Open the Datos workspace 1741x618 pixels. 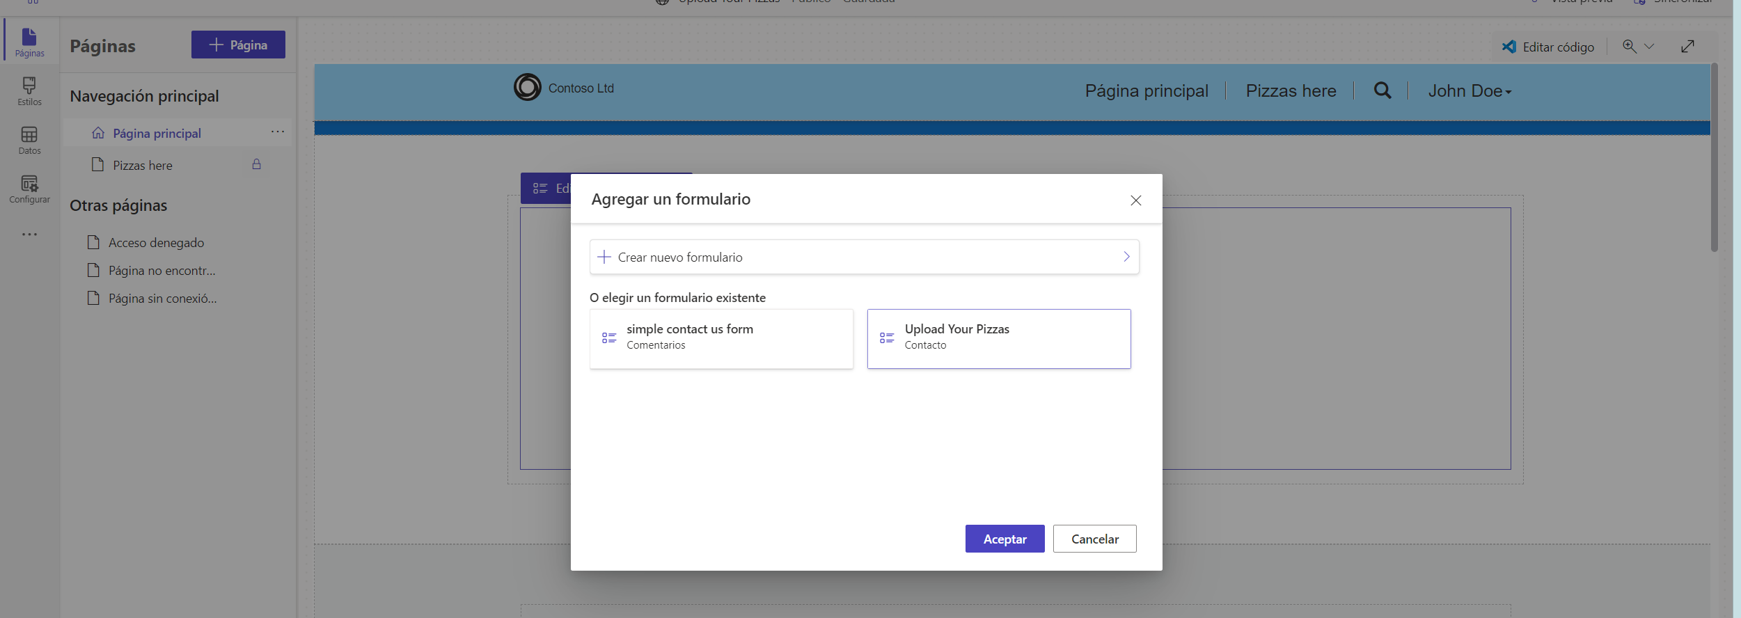[29, 140]
